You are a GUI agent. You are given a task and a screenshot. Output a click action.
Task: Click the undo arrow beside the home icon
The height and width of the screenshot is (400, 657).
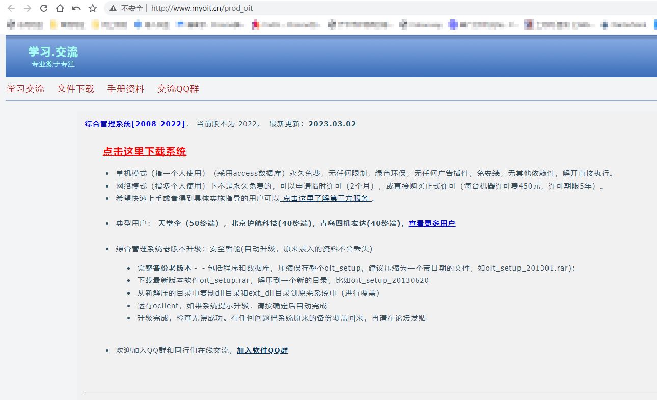pyautogui.click(x=76, y=8)
